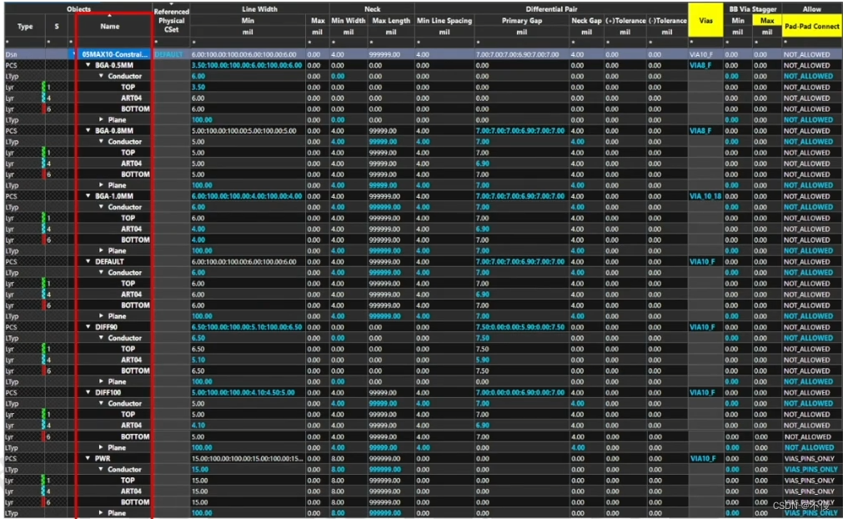Click 4.10 line width in DIFF100 ART04 row

tap(198, 426)
